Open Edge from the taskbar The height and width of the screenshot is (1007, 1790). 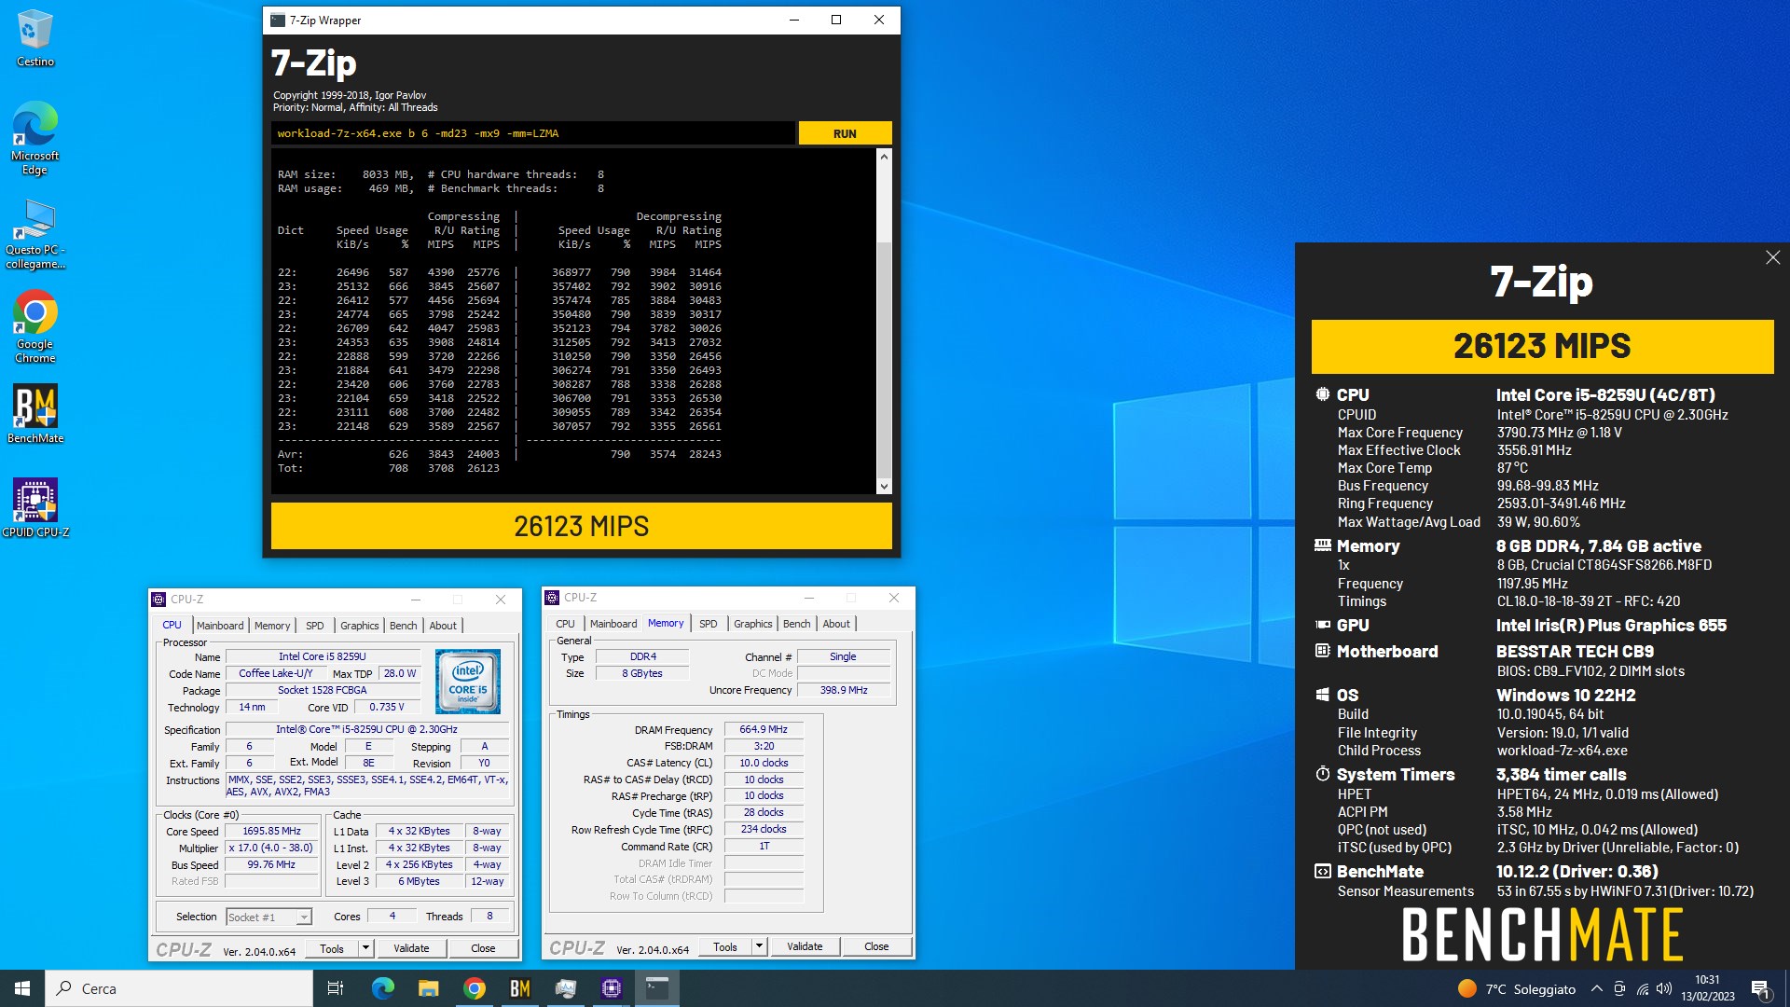[382, 988]
